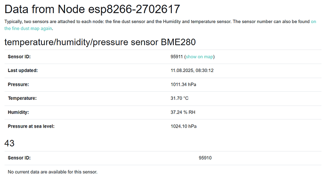Click the first 'Sensor ID:' label
The image size is (325, 177).
19,57
